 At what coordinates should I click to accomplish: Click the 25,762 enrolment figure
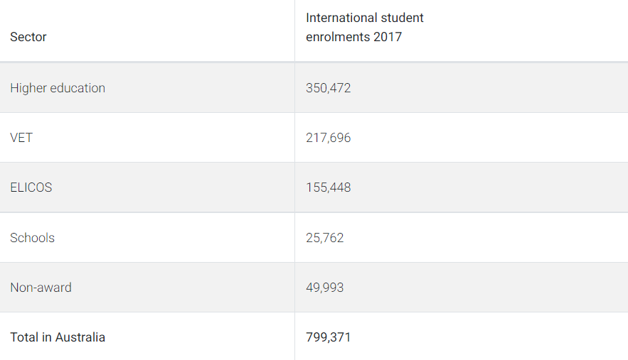(x=325, y=238)
